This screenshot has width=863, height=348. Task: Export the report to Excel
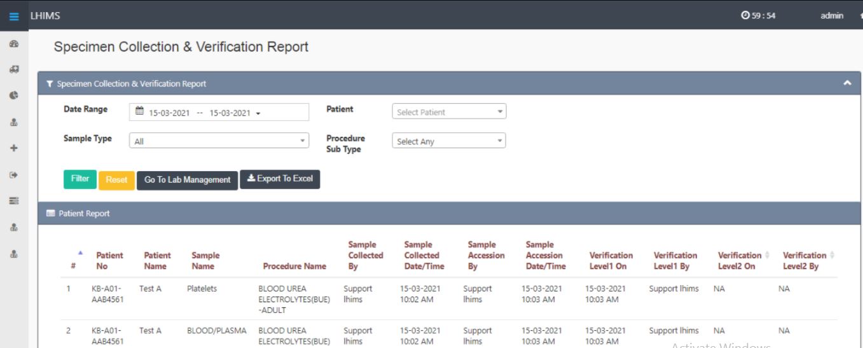[280, 179]
